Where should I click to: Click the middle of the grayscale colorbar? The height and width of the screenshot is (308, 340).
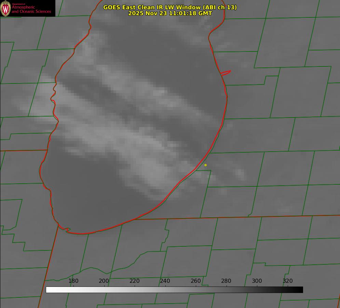[x=174, y=290]
